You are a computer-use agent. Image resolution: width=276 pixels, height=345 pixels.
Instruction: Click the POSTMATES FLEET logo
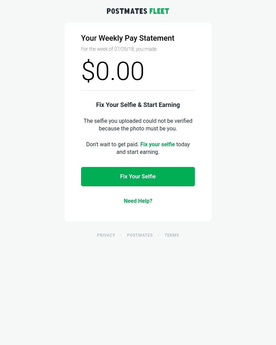point(138,11)
